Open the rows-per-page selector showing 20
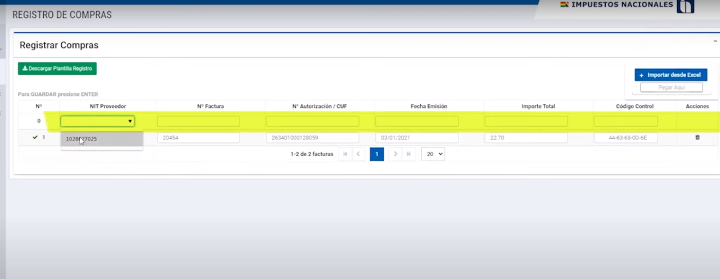Screen dimensions: 720x279 pos(433,154)
